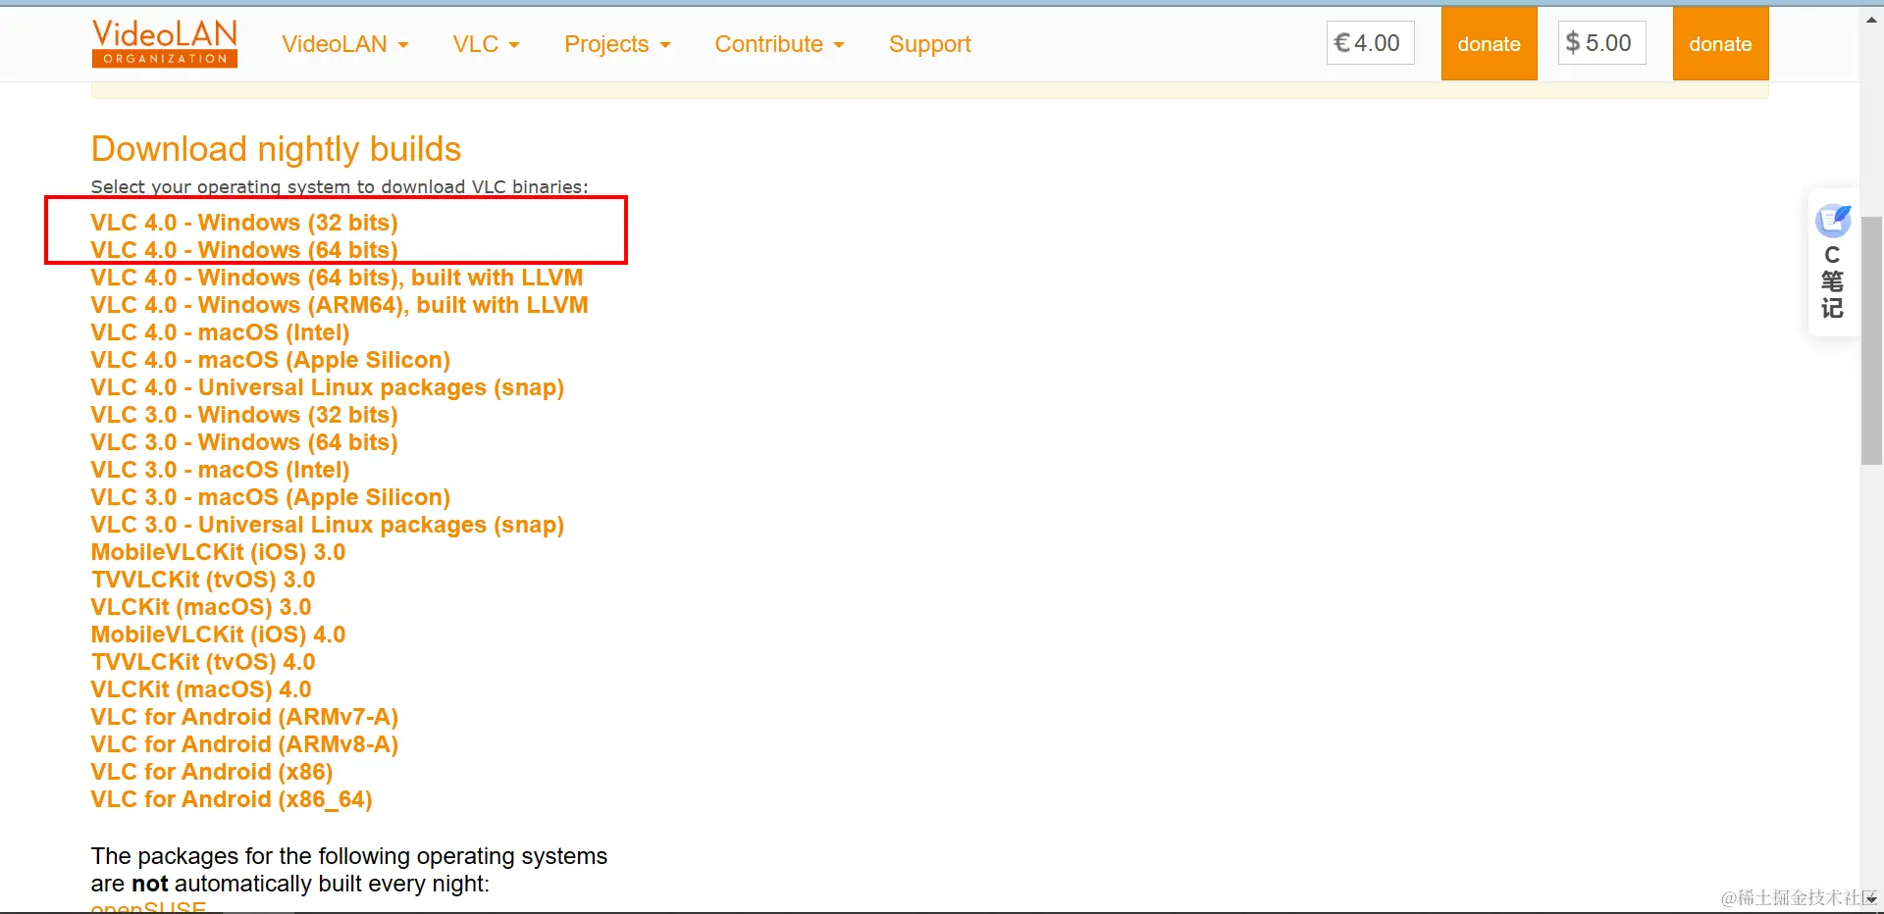Download VLC 3.0 Windows (64 bits)
1884x914 pixels.
tap(244, 442)
